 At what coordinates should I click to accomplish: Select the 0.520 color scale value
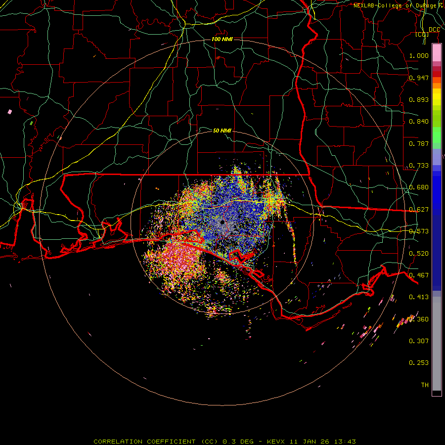419,254
